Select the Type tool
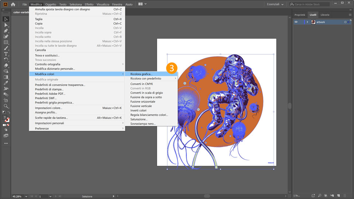This screenshot has width=354, height=199. pos(6,54)
